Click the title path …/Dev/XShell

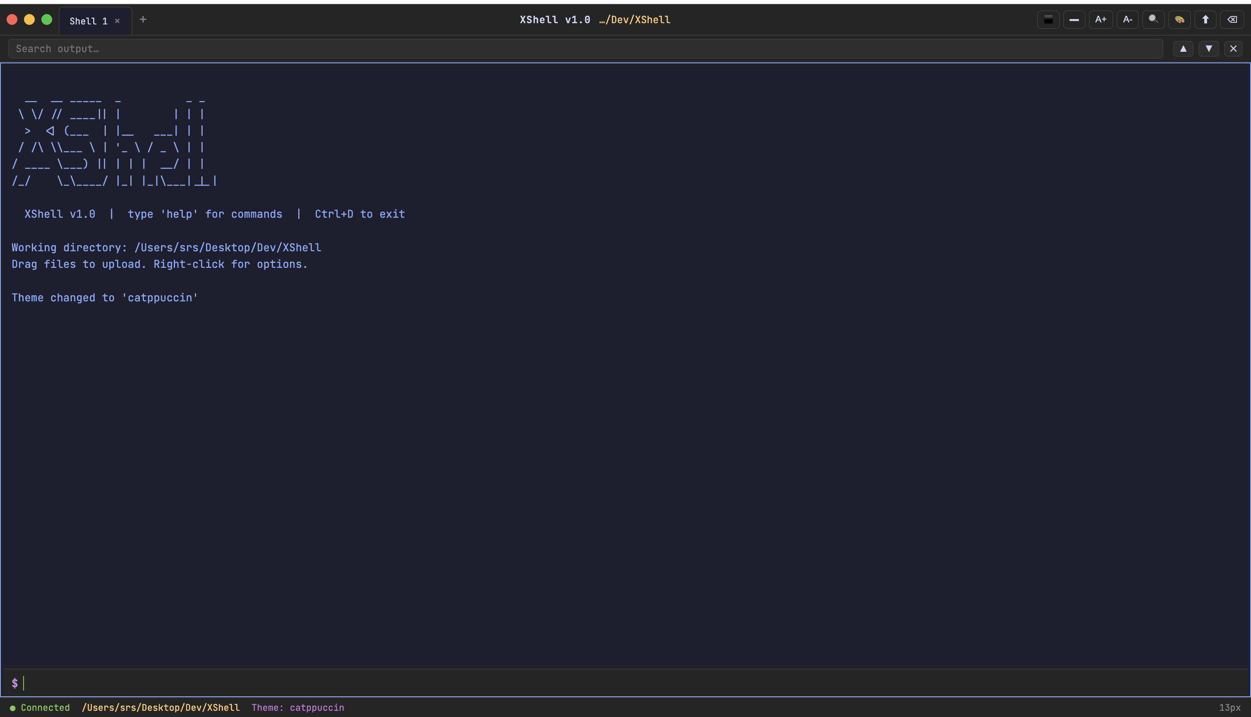tap(635, 20)
